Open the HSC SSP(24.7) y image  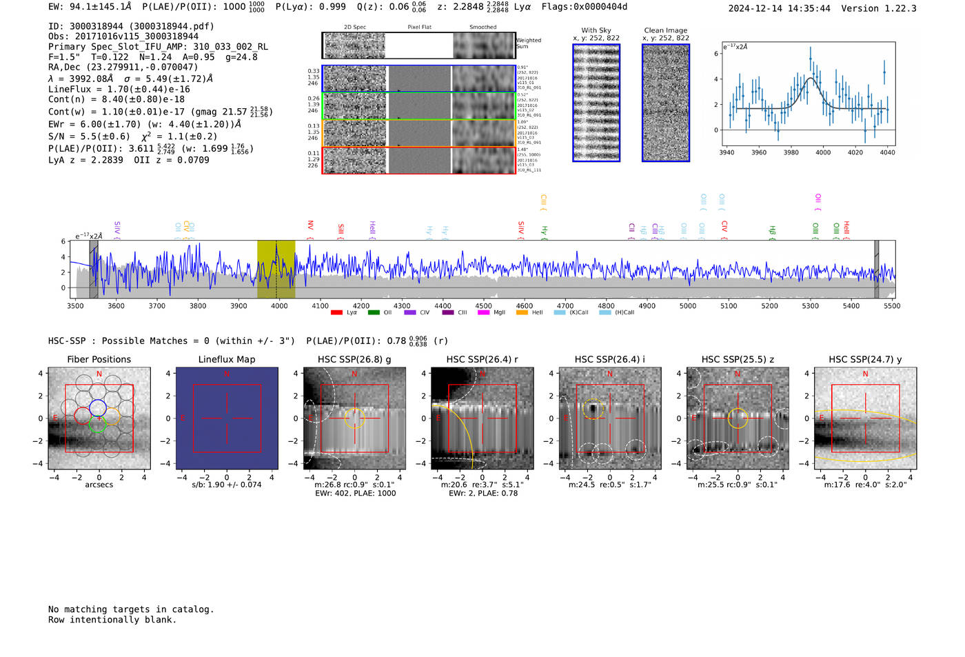[x=865, y=418]
